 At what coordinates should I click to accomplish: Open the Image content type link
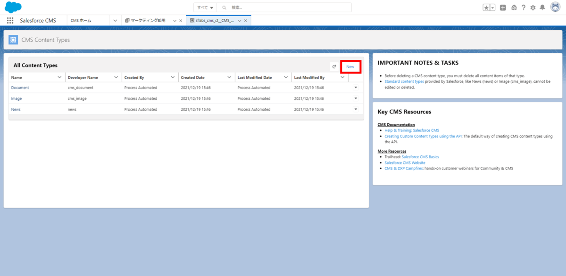[17, 98]
